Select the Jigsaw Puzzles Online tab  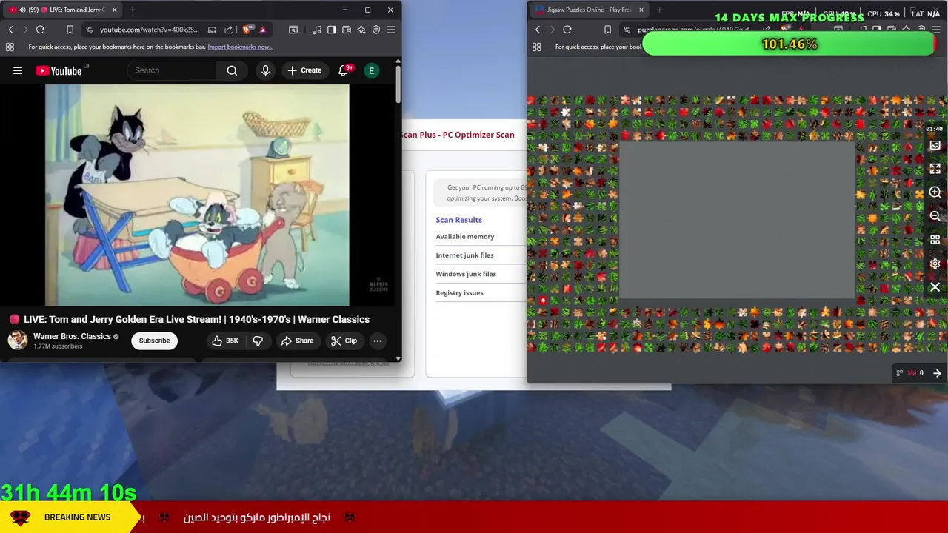590,10
